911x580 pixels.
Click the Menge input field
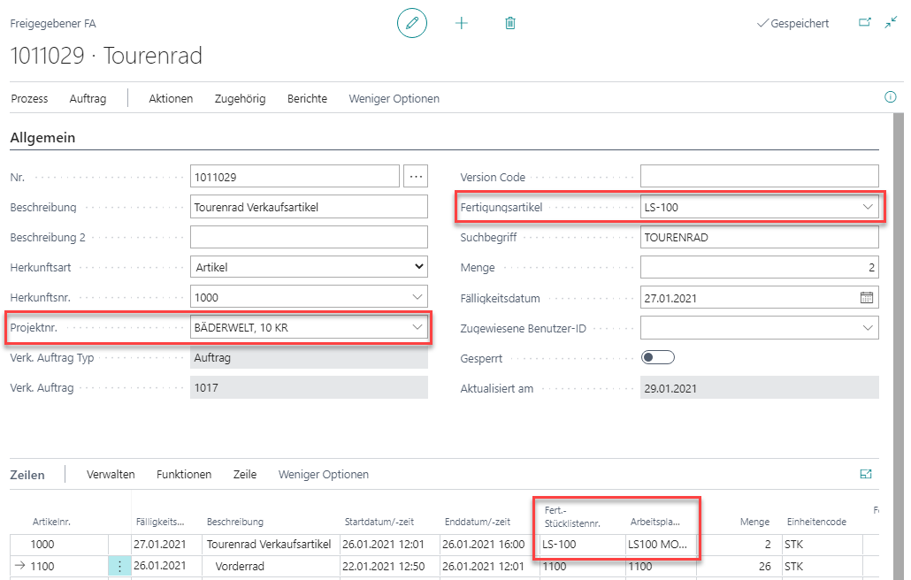(760, 267)
